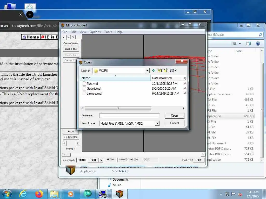Viewport: 266px width, 199px height.
Task: Toggle Pan mode button
Action: [x=199, y=160]
